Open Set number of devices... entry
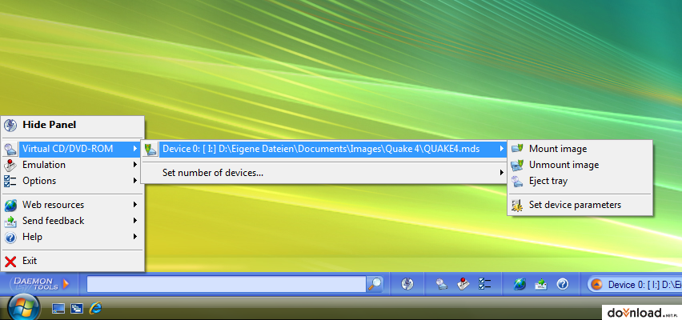This screenshot has width=682, height=320. [x=324, y=173]
